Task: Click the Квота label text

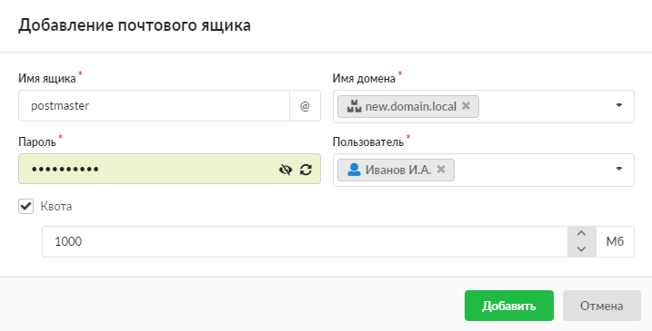Action: [56, 206]
